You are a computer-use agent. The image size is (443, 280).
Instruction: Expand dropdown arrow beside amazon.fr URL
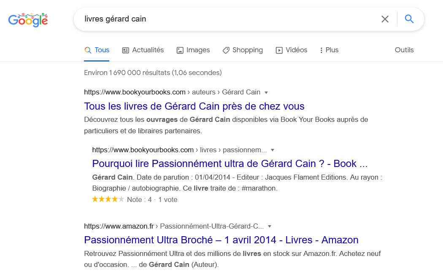pos(270,226)
